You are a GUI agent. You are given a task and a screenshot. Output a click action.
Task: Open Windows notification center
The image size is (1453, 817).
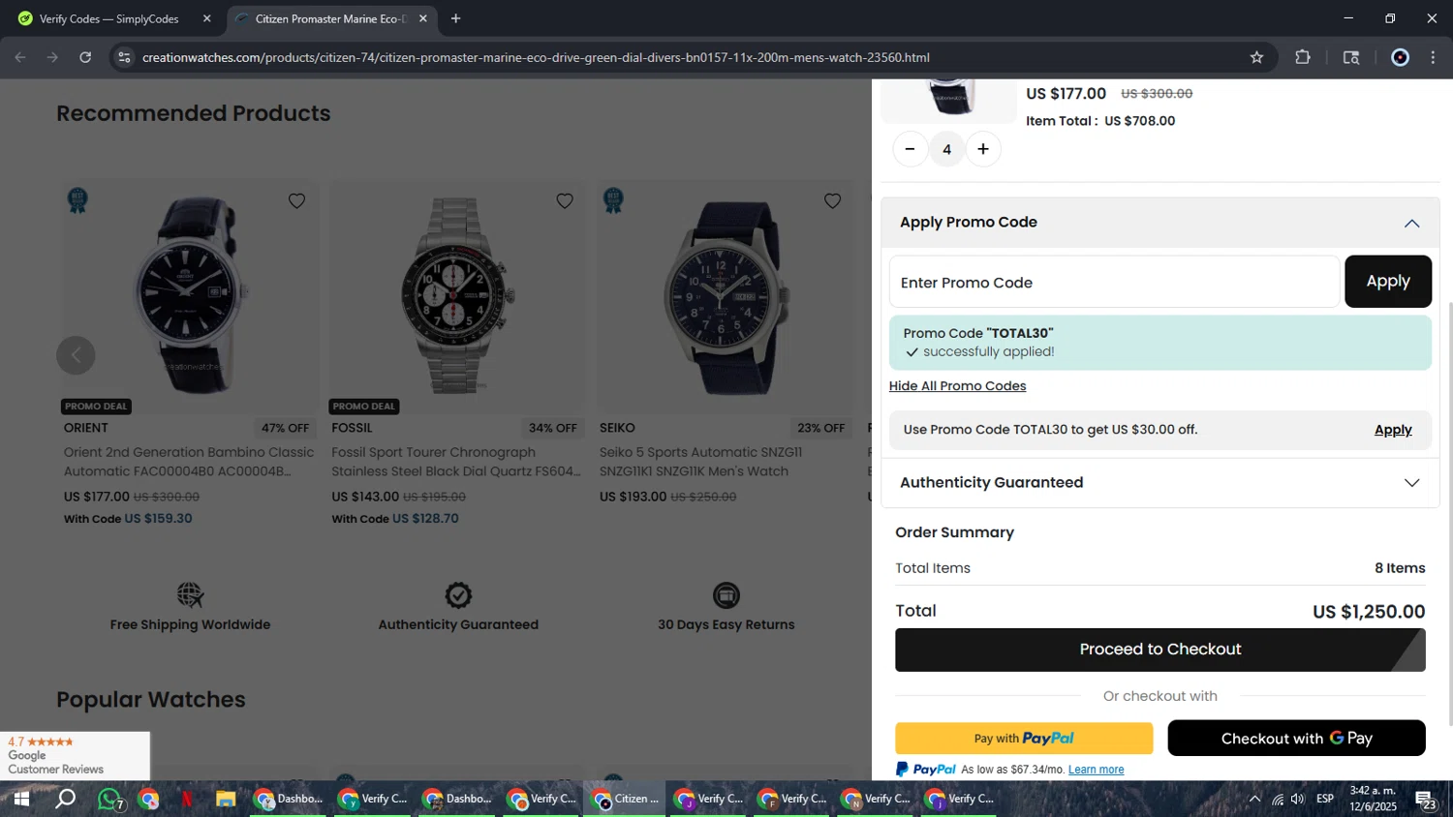[1427, 800]
